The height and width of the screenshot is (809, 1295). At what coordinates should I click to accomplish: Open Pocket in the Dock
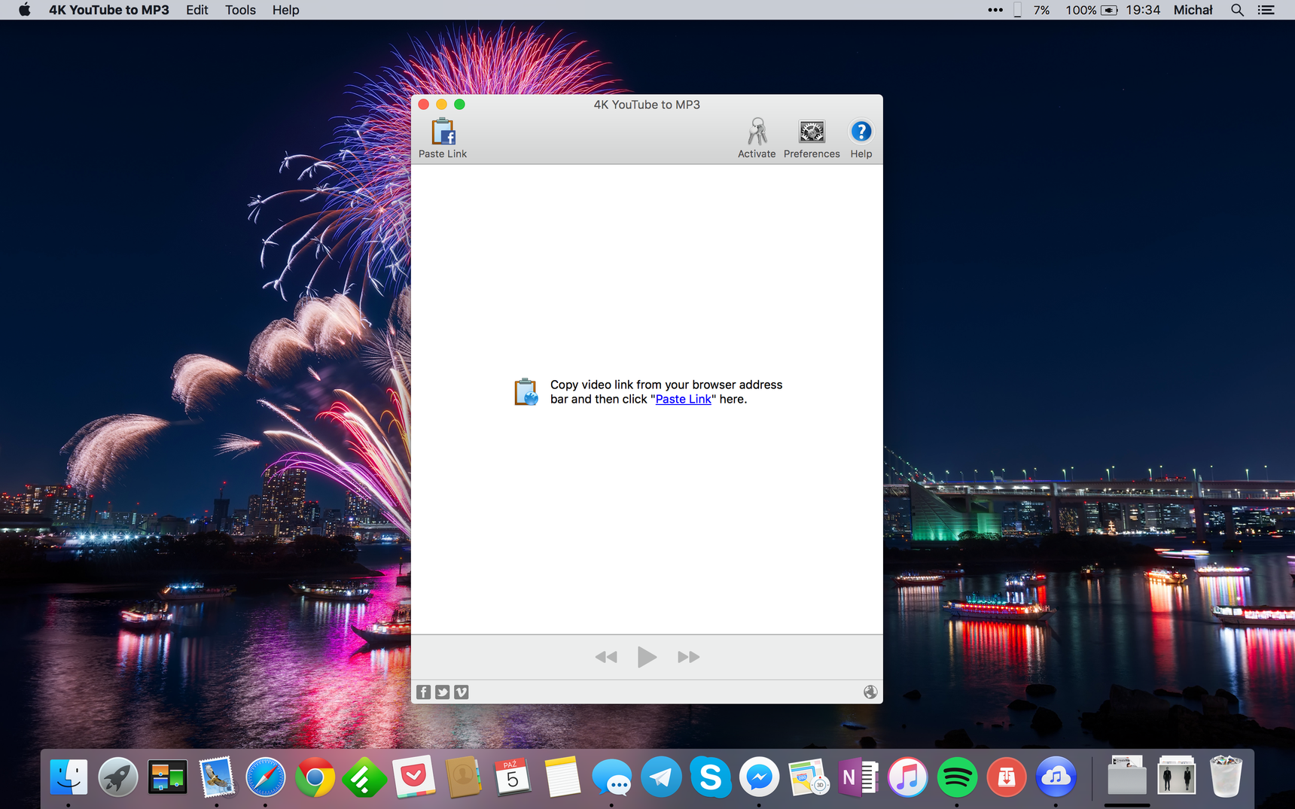[414, 777]
